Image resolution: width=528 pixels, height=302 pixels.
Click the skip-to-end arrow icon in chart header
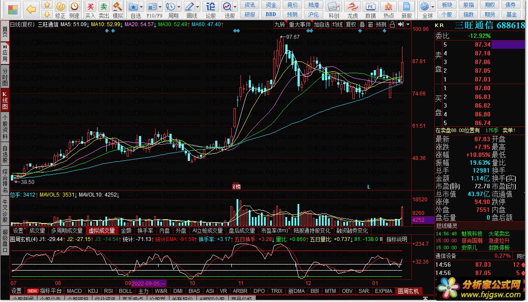(x=401, y=24)
